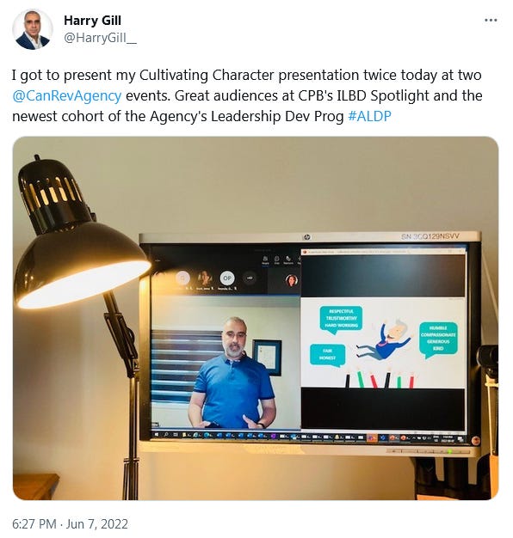Viewport: 513px width, 538px height.
Task: Click the Harry Gill display name
Action: pos(92,21)
